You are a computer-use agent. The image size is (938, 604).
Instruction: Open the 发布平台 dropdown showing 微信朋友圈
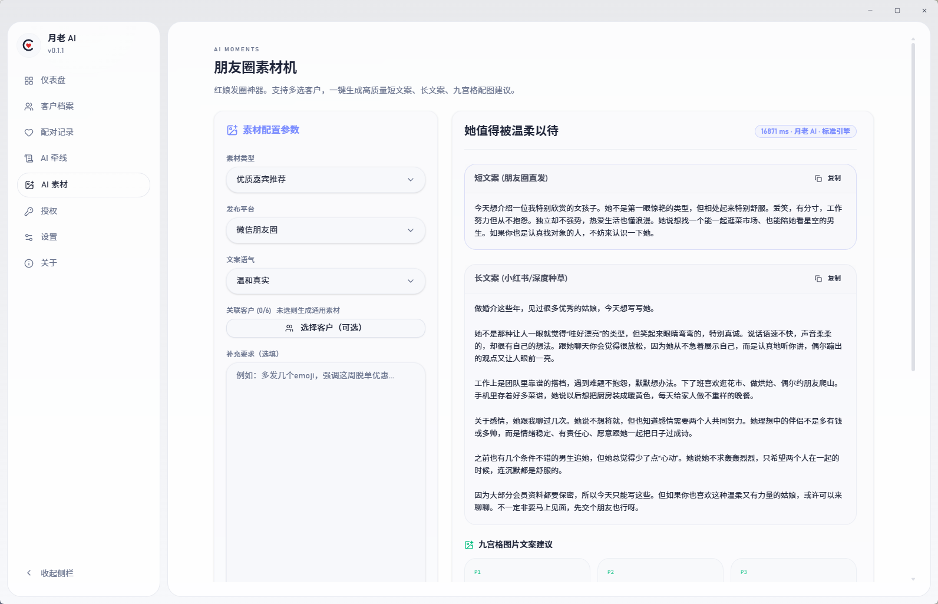pos(326,230)
